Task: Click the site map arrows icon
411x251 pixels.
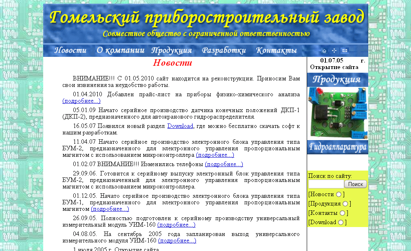Action: point(334,51)
